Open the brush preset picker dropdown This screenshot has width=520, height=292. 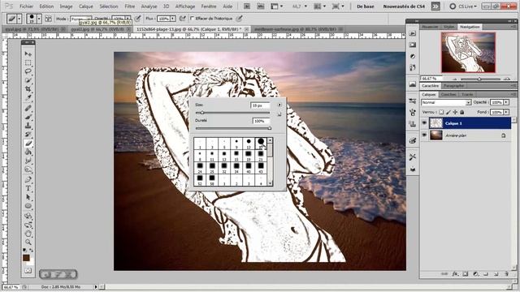[x=39, y=19]
